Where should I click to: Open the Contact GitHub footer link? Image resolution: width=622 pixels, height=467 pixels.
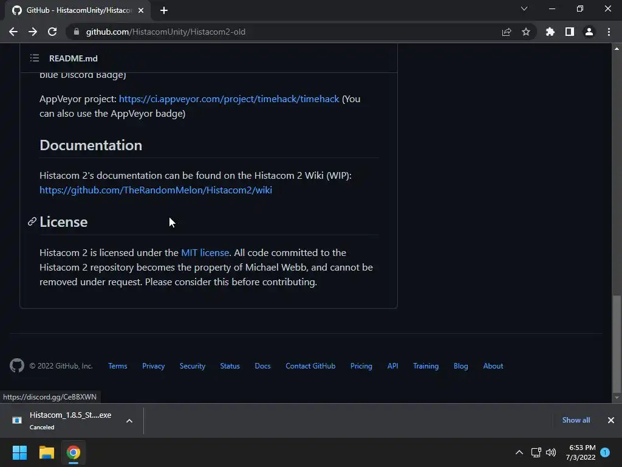coord(310,365)
